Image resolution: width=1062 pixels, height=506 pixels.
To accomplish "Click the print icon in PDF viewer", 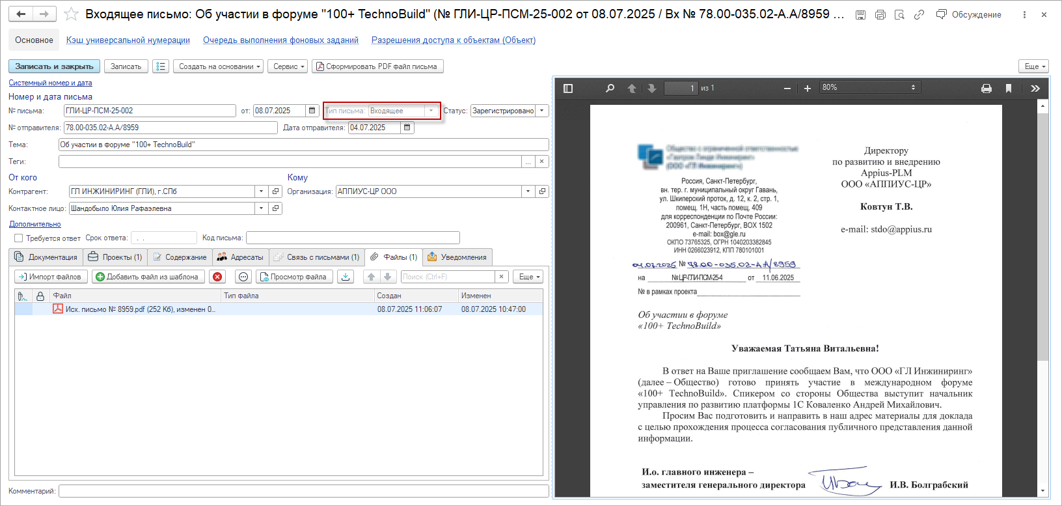I will coord(987,89).
